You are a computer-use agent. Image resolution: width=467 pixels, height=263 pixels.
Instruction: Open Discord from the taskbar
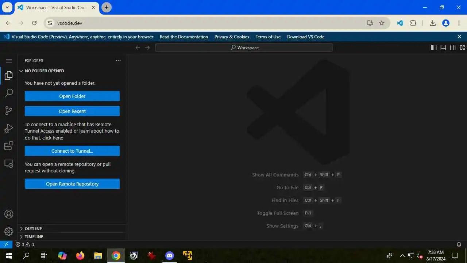(x=170, y=256)
